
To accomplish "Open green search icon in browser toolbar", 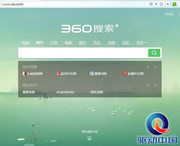I will pyautogui.click(x=174, y=4).
